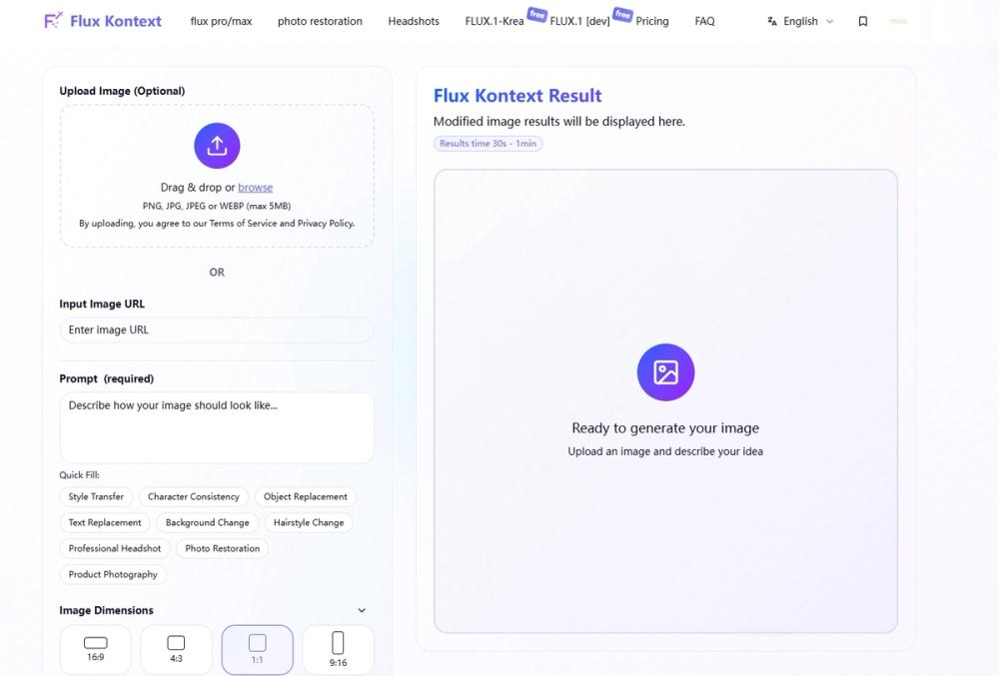999x676 pixels.
Task: Click the Results time 30s - 1min badge
Action: [x=489, y=143]
